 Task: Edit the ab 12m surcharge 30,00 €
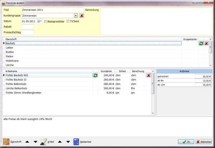pos(203,85)
